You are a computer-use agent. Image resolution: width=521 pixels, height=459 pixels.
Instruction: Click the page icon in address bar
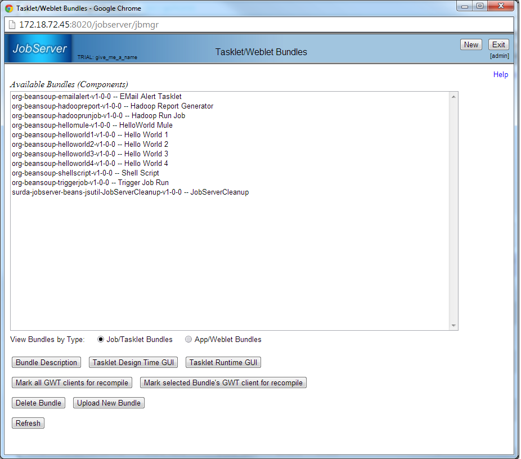click(x=12, y=25)
